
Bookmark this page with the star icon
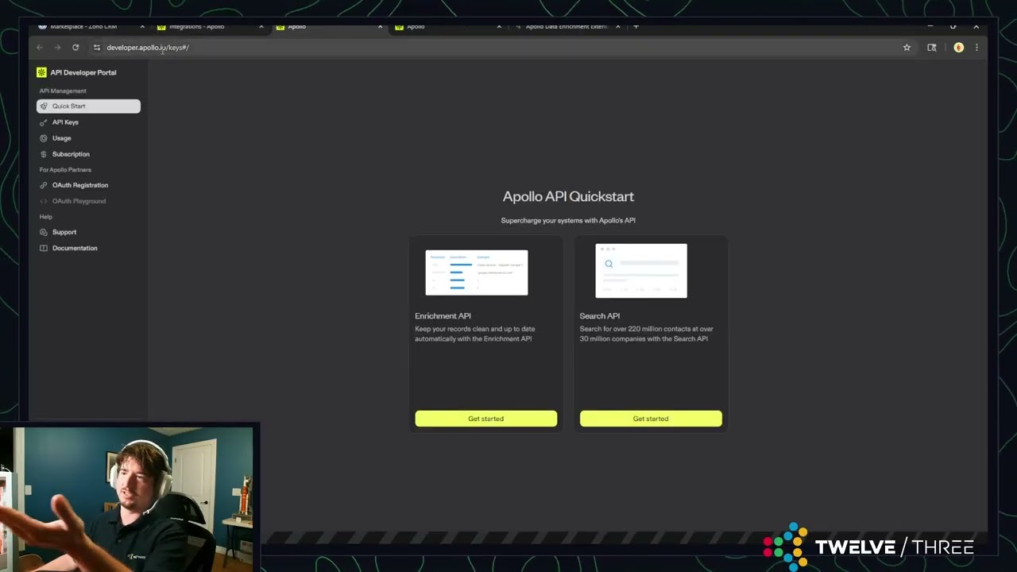point(907,48)
